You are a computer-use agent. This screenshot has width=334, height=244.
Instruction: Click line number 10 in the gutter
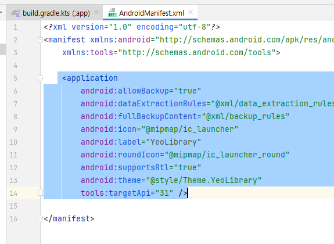[13, 142]
